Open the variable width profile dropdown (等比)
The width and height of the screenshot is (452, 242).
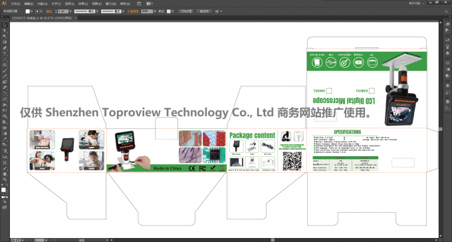tap(97, 11)
